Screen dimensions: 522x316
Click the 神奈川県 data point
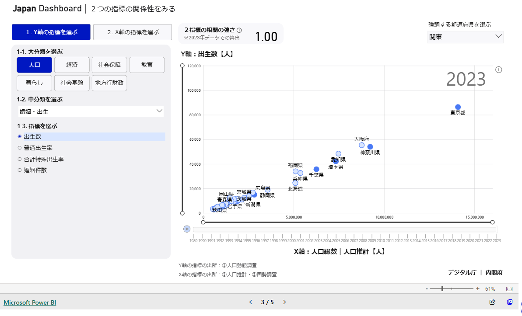tap(370, 147)
